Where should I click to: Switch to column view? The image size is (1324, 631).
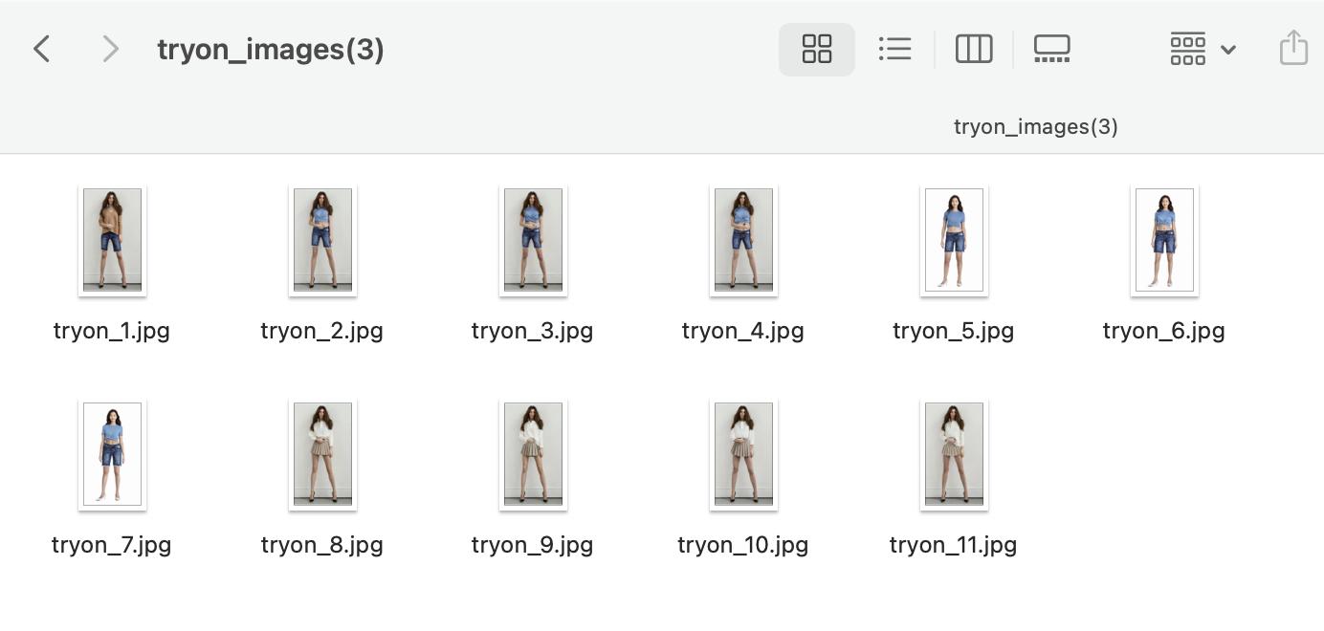pyautogui.click(x=973, y=49)
